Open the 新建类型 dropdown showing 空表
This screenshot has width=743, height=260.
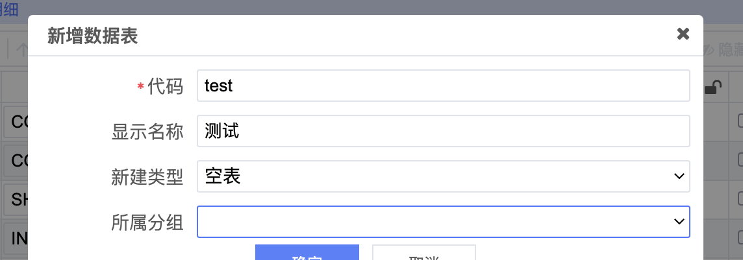coord(443,176)
